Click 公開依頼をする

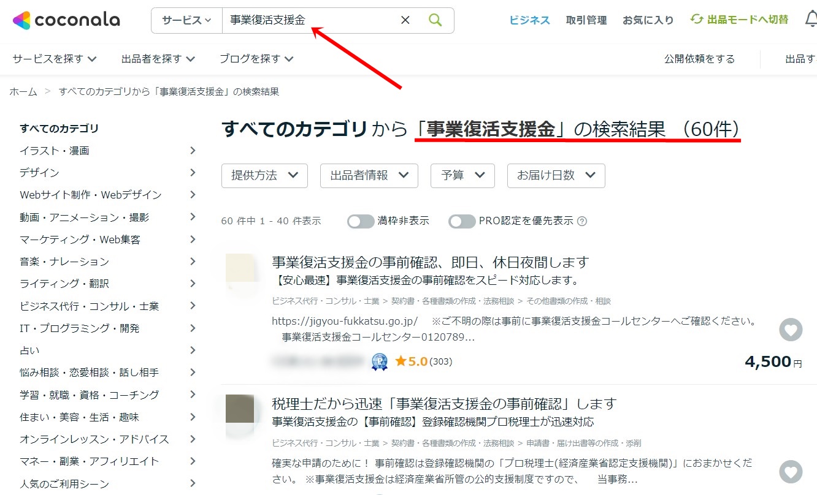tap(699, 59)
